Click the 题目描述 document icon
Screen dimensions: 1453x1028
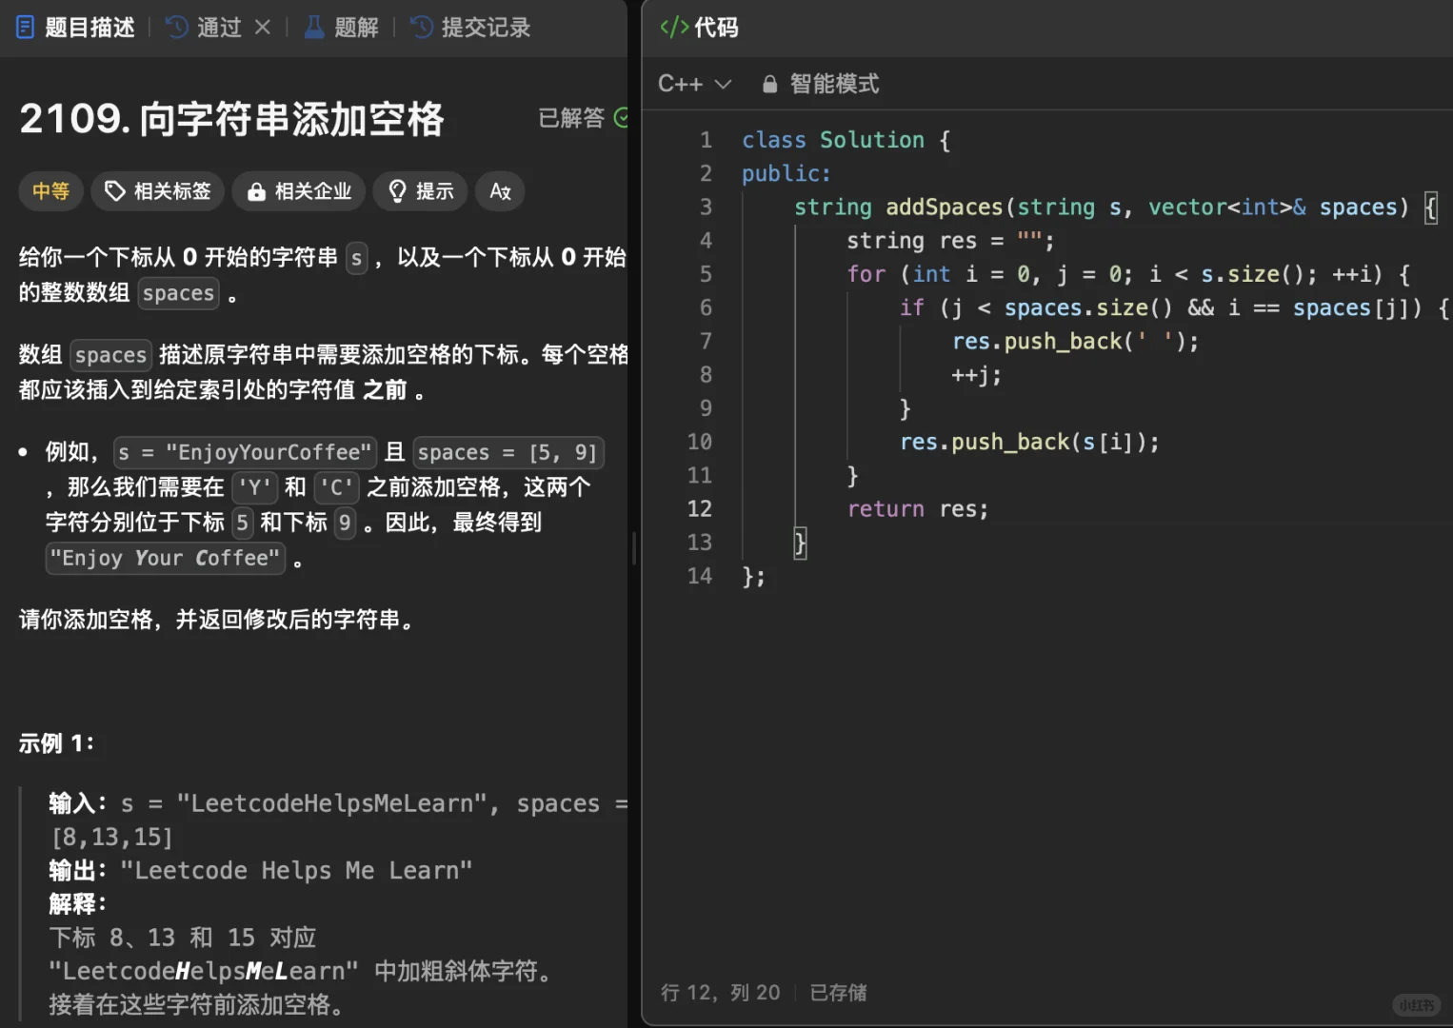[x=26, y=28]
